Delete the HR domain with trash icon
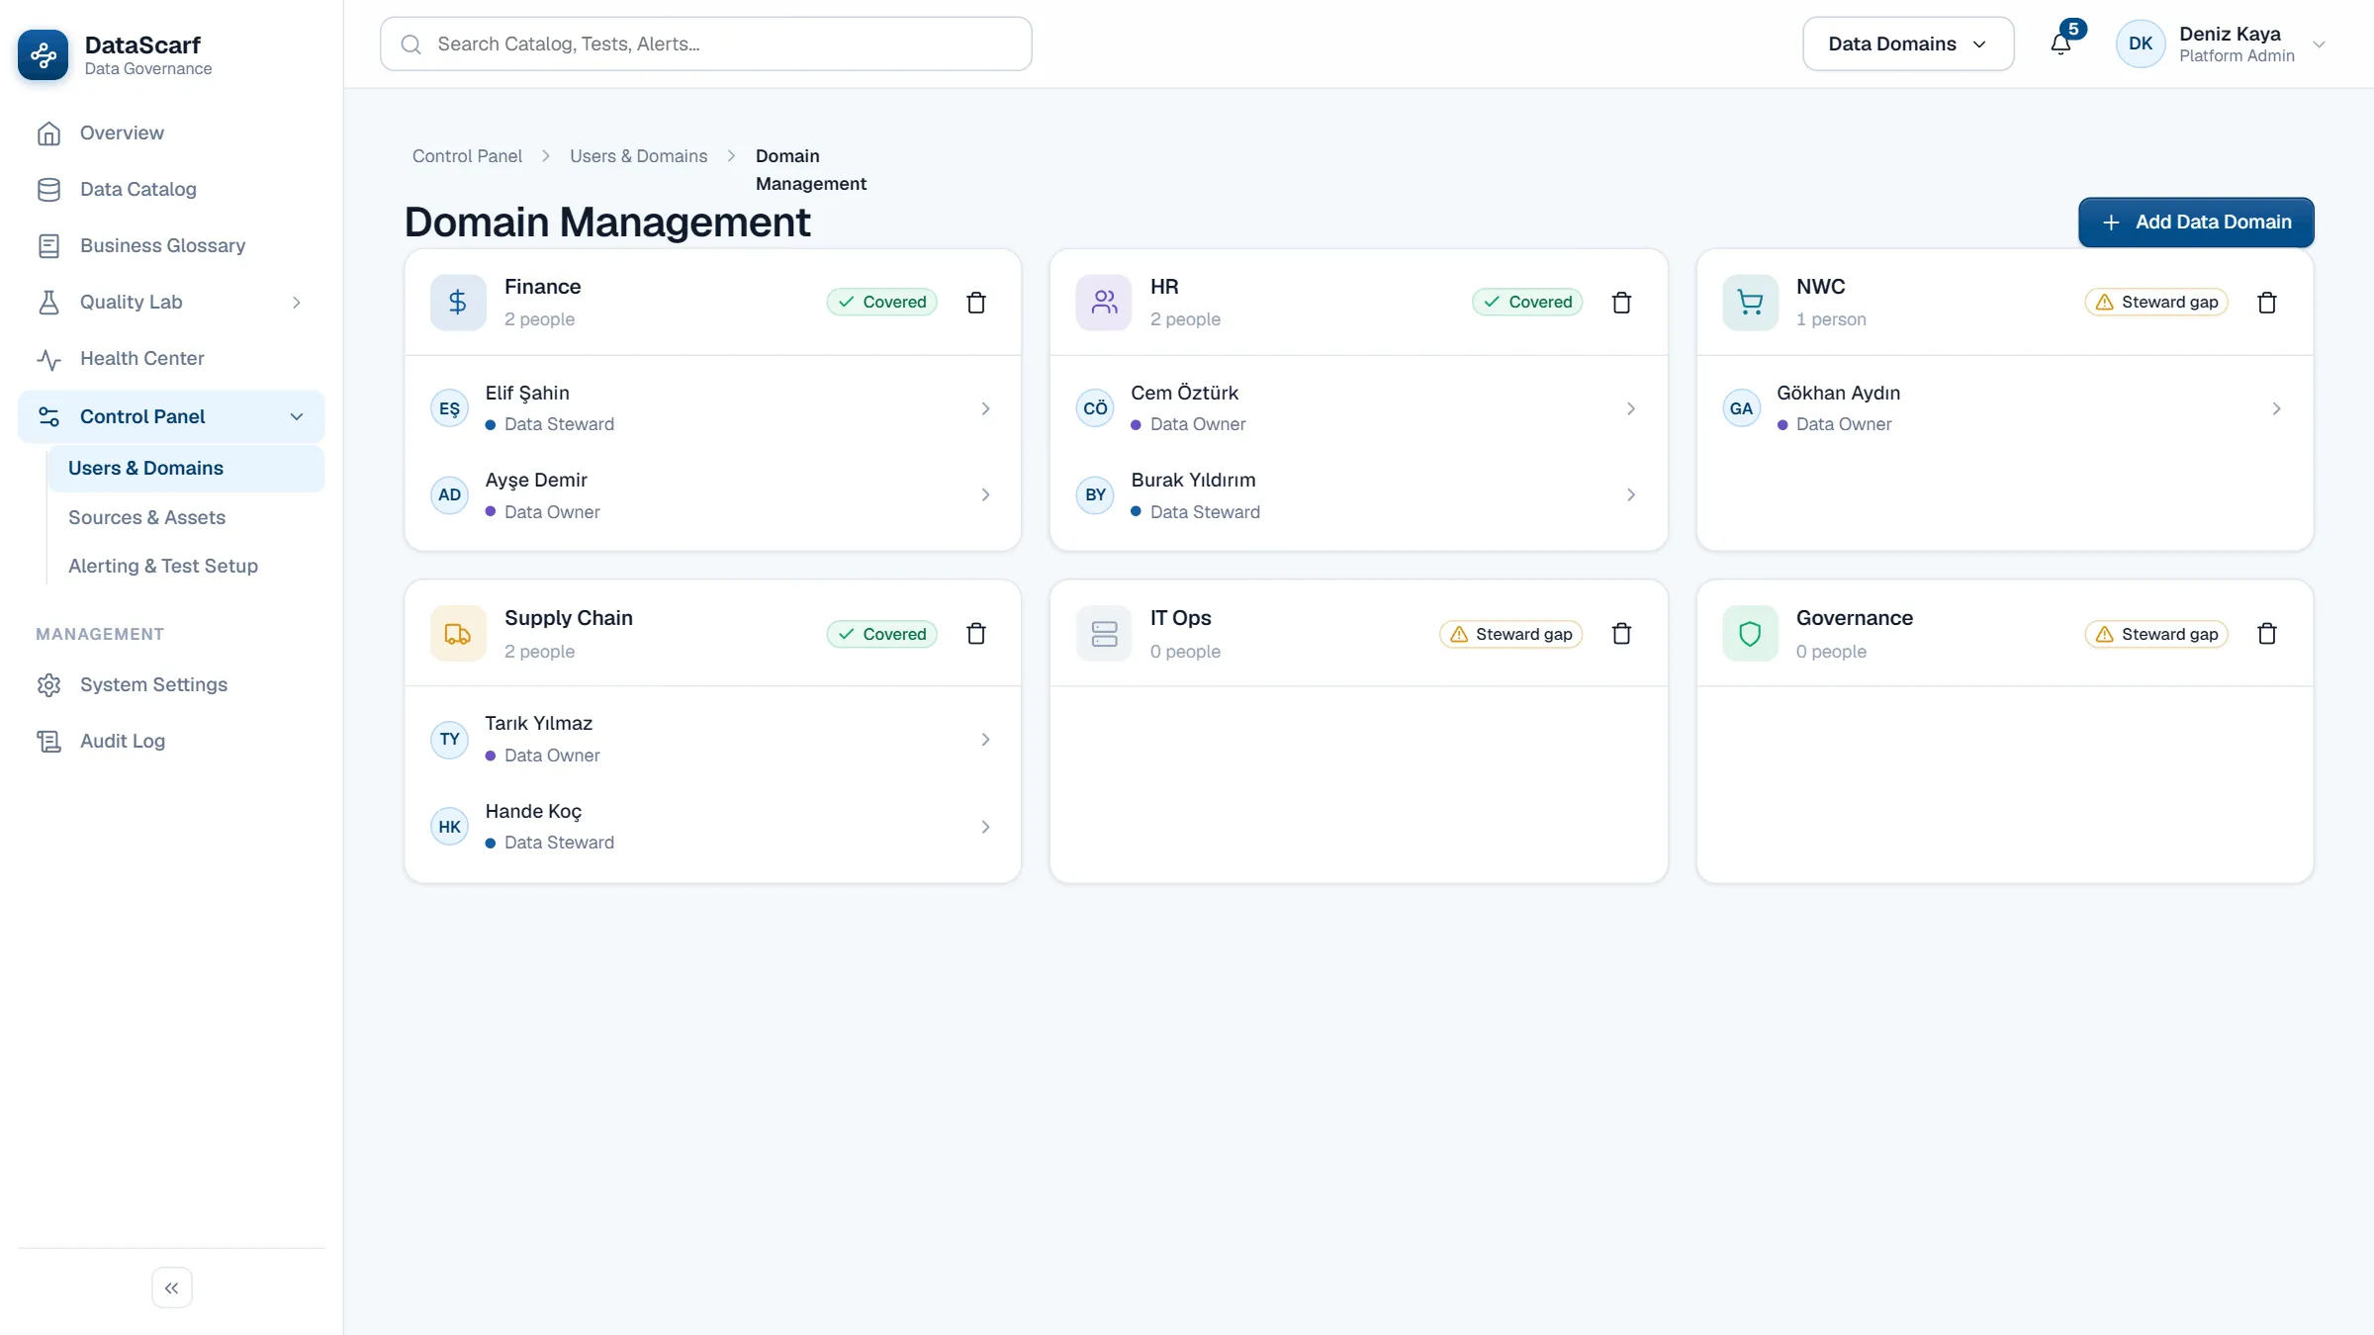The height and width of the screenshot is (1335, 2374). 1621,303
